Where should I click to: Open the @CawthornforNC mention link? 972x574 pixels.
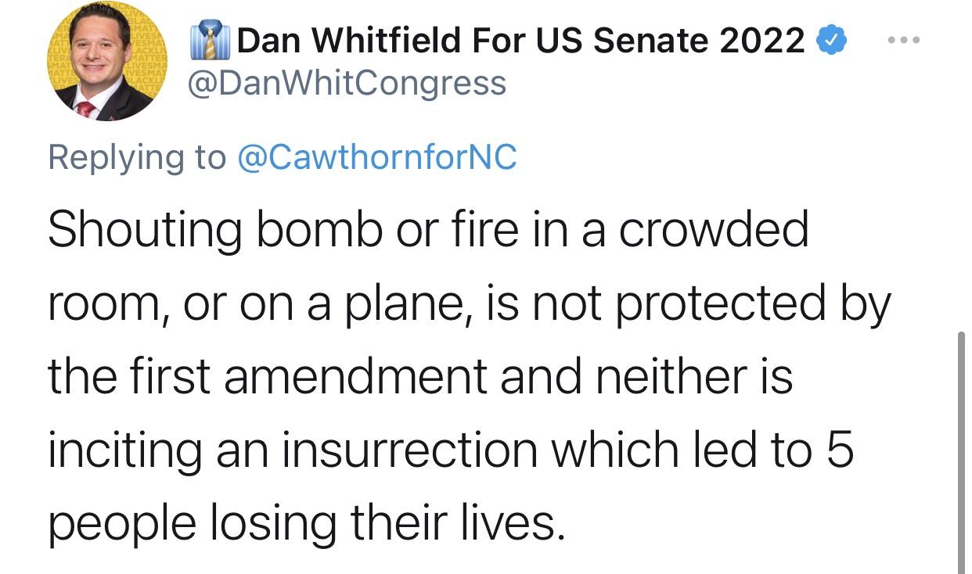click(376, 156)
